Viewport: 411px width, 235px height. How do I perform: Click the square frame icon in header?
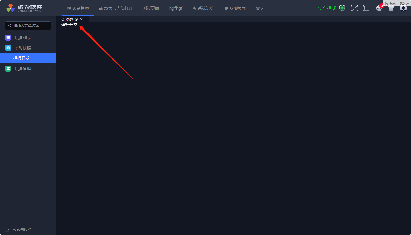coord(367,8)
